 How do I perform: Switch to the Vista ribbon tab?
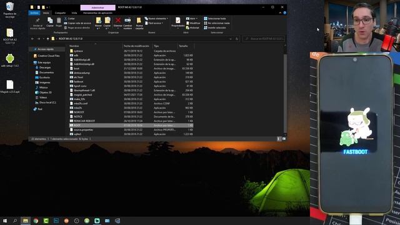pyautogui.click(x=74, y=12)
